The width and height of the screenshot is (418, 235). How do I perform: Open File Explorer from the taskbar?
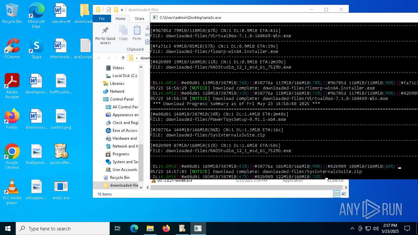[x=150, y=228]
